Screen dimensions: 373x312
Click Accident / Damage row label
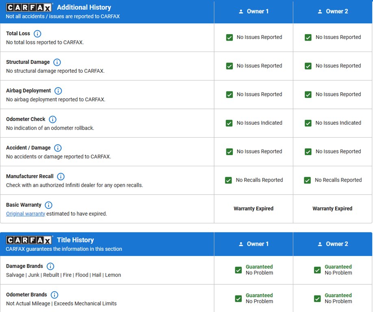coord(28,148)
